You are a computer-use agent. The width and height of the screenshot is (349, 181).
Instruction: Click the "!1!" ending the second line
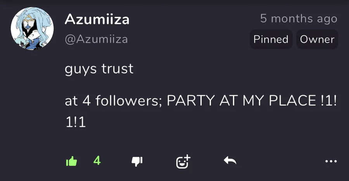tap(329, 101)
